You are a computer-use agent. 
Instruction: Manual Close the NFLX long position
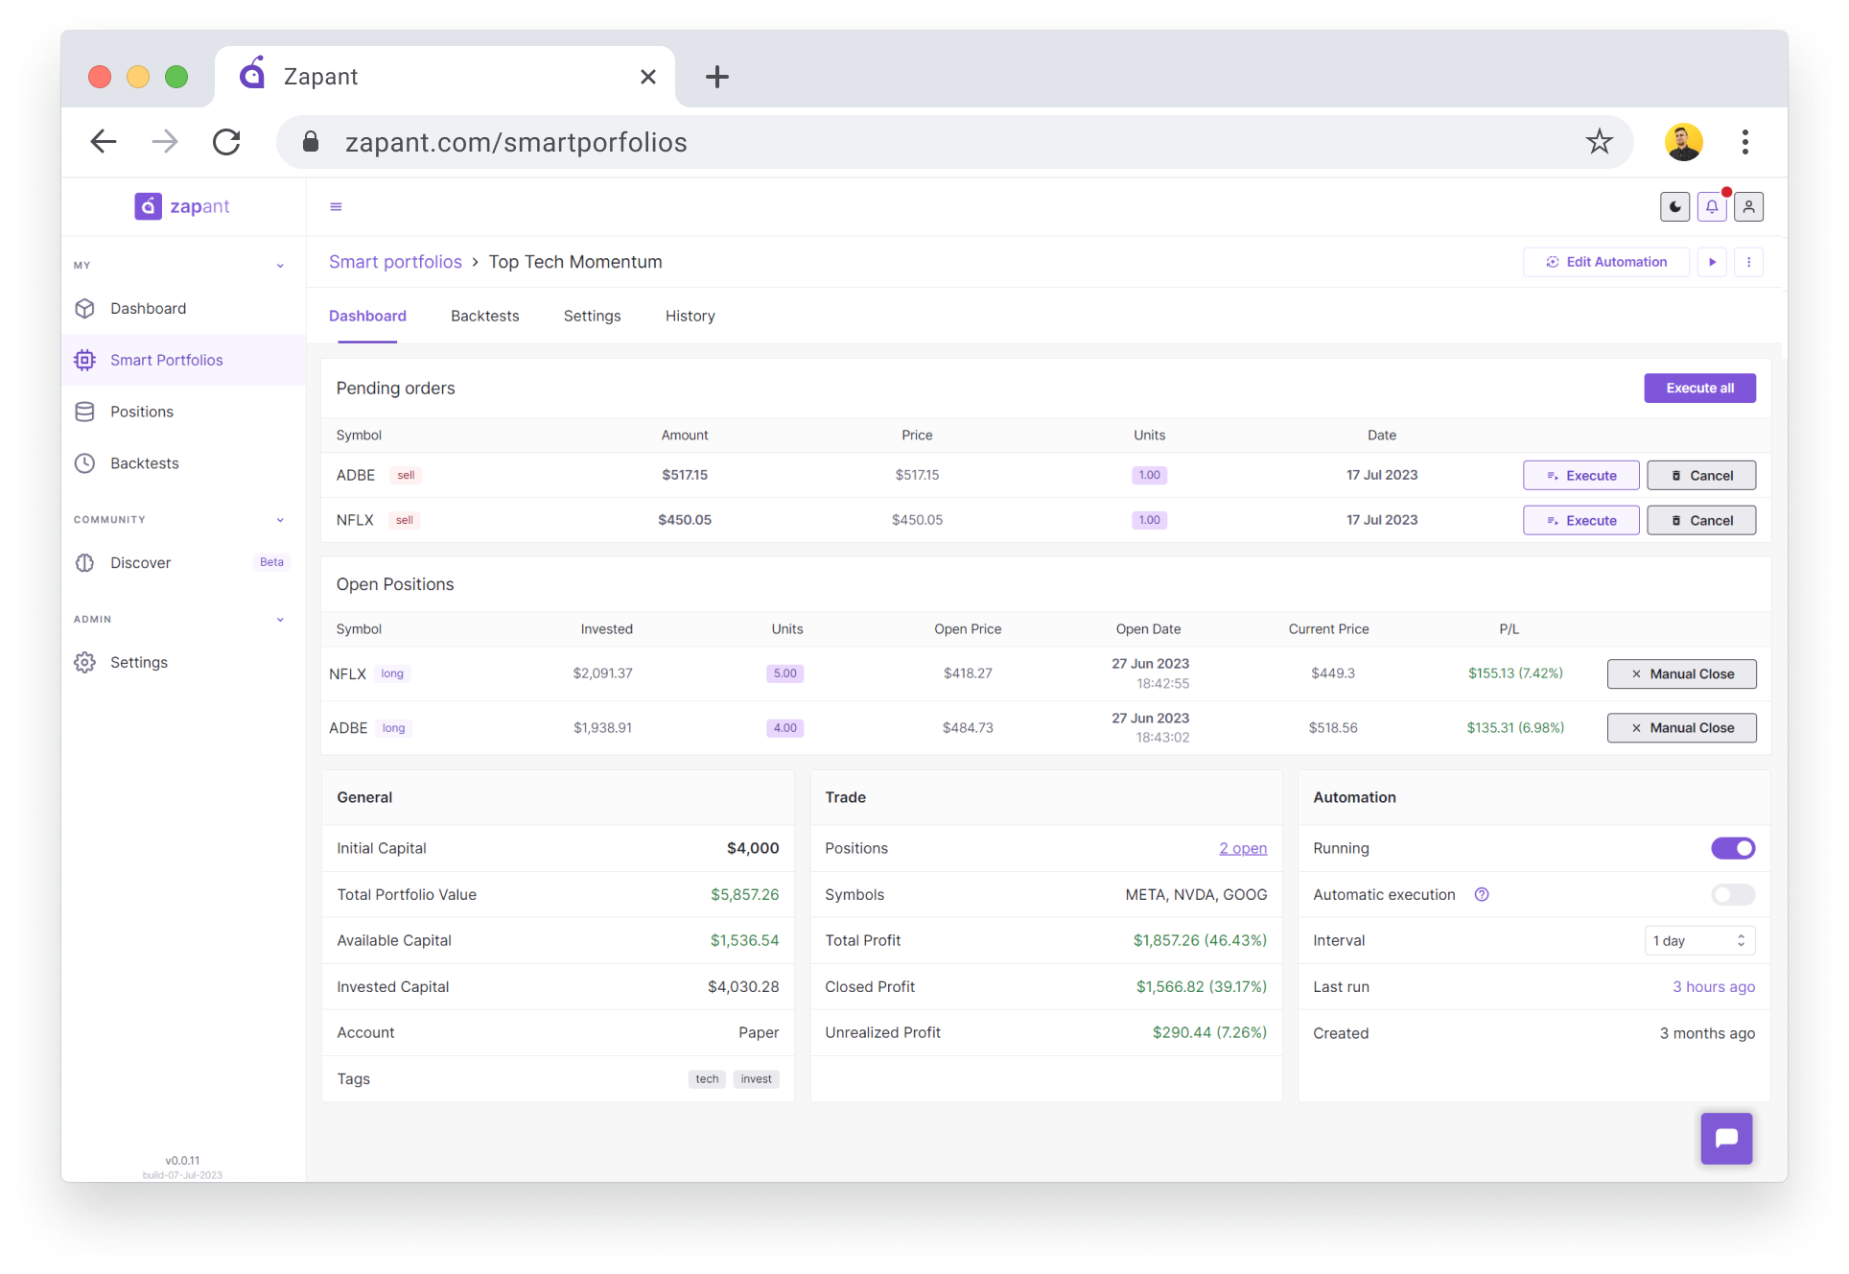1681,674
